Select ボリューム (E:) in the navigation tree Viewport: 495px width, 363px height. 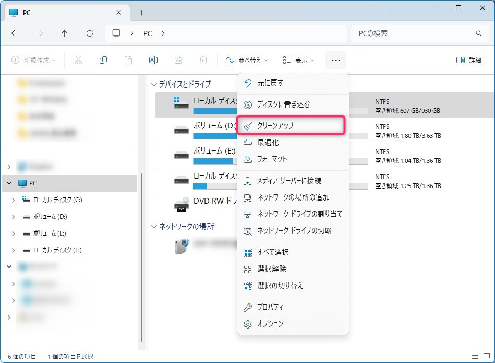[x=50, y=233]
